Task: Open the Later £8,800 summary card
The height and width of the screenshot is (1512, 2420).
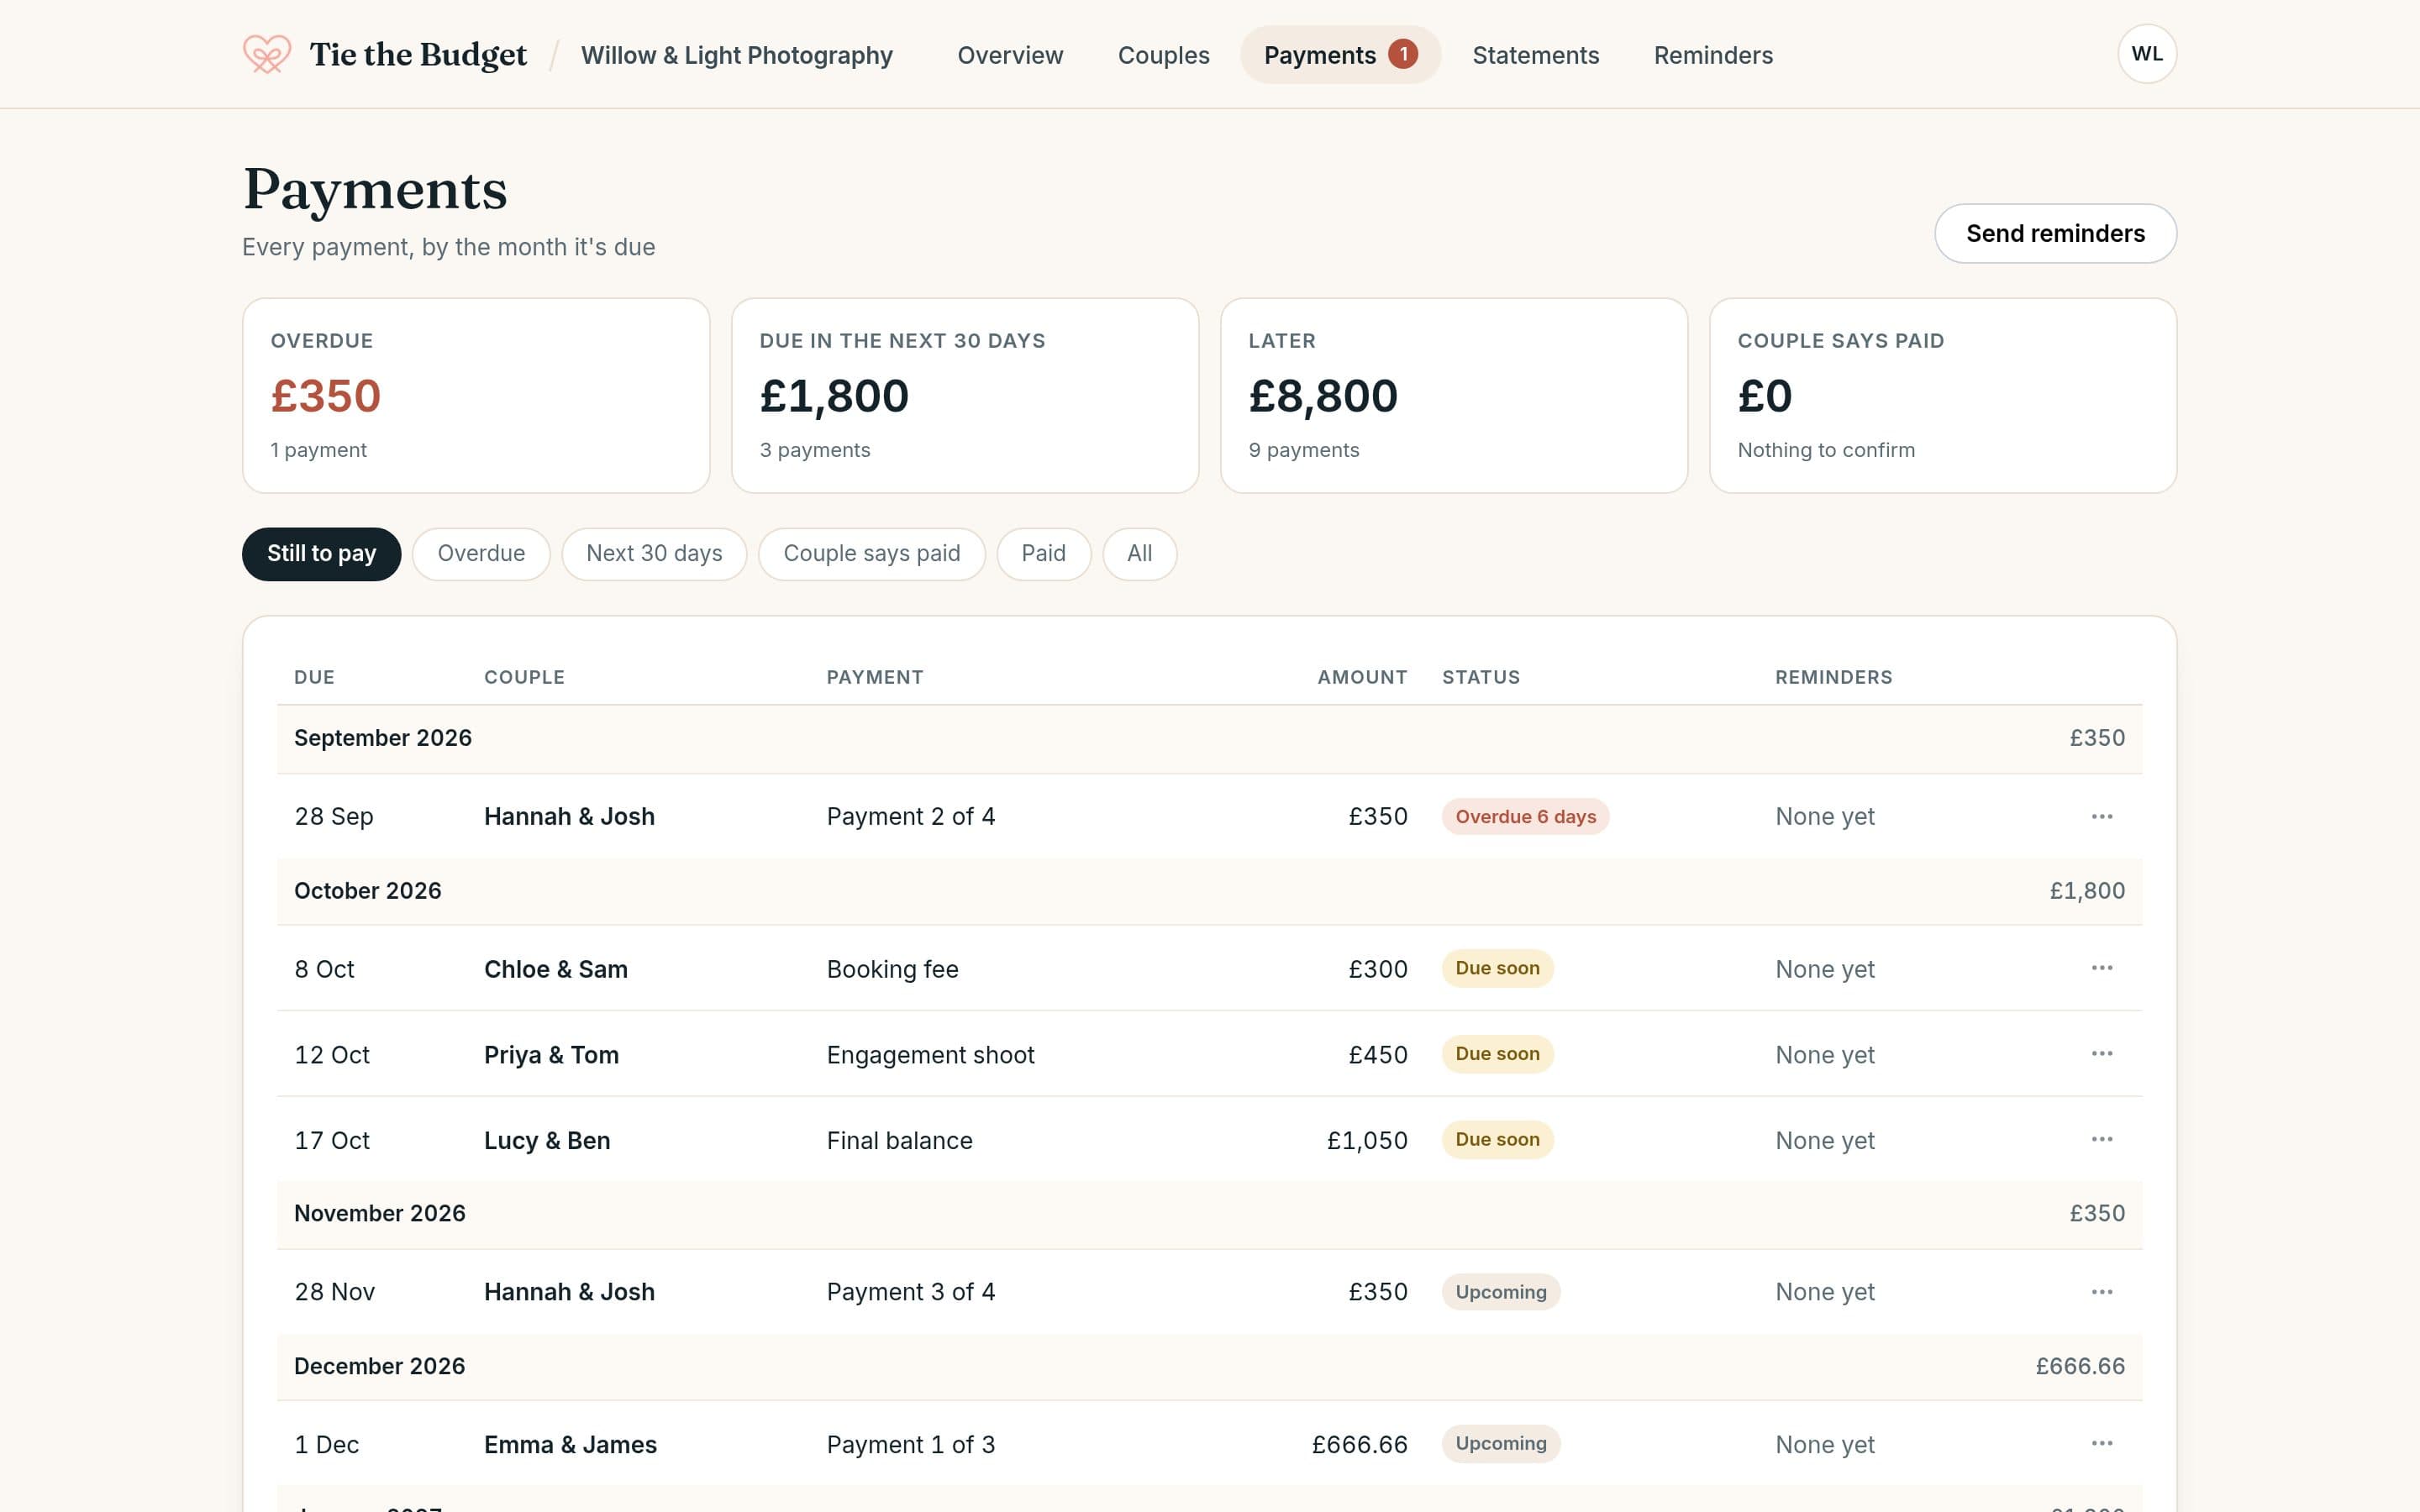Action: pos(1454,396)
